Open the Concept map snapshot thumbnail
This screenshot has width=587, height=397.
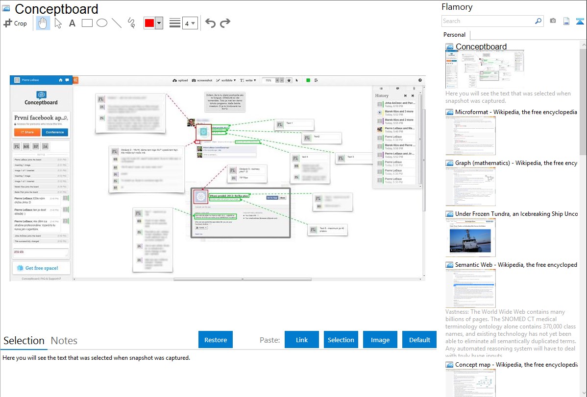pyautogui.click(x=470, y=383)
